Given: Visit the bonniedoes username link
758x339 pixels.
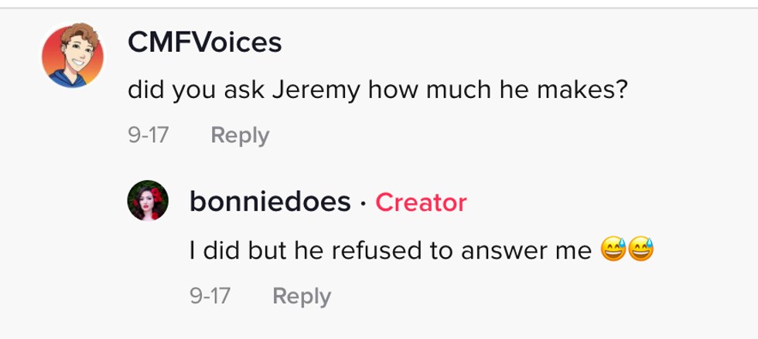Looking at the screenshot, I should pyautogui.click(x=269, y=202).
